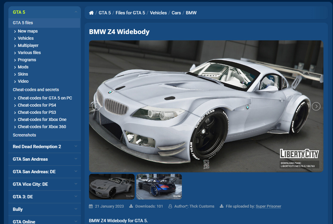Click Author Thck Customs text
Image resolution: width=333 pixels, height=224 pixels.
(194, 206)
